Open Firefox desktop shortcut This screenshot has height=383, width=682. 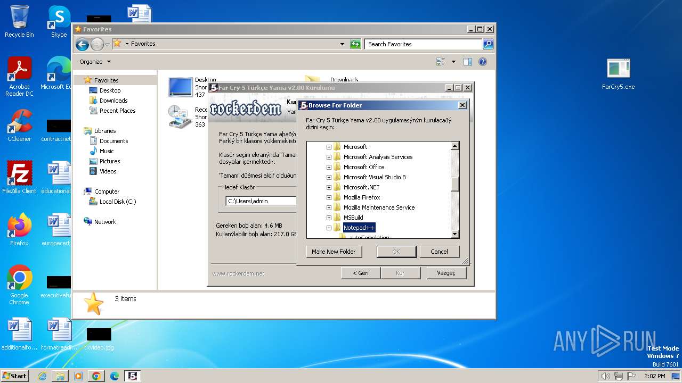click(x=19, y=230)
